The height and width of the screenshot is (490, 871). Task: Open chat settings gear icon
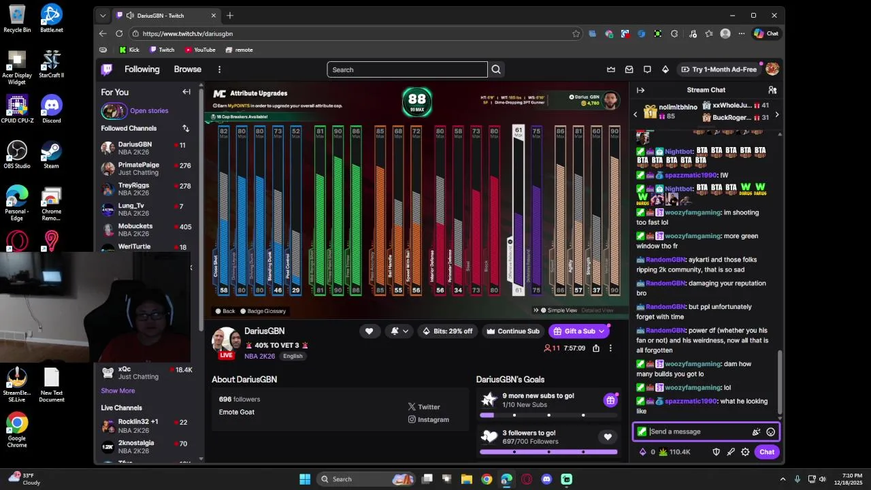[x=745, y=452]
